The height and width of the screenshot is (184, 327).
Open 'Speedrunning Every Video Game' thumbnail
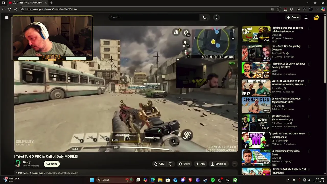click(256, 157)
